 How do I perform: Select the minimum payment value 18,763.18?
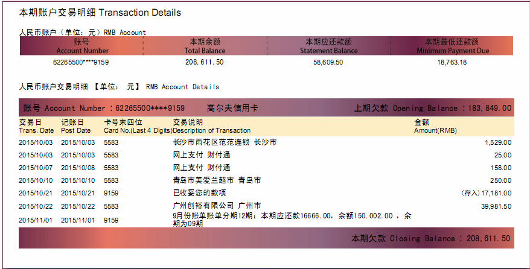coord(452,62)
